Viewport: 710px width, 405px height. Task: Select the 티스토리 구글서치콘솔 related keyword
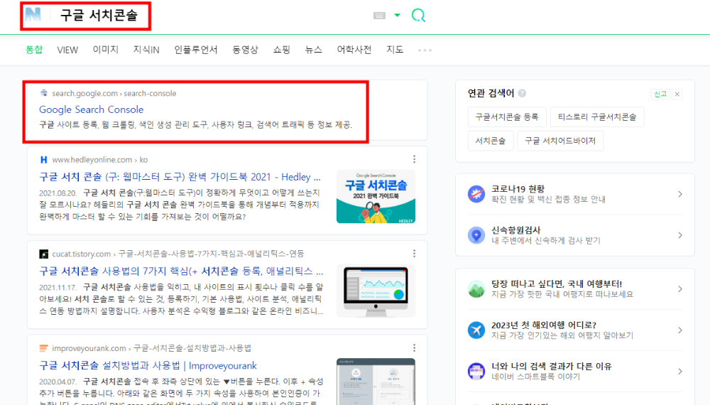coord(597,117)
